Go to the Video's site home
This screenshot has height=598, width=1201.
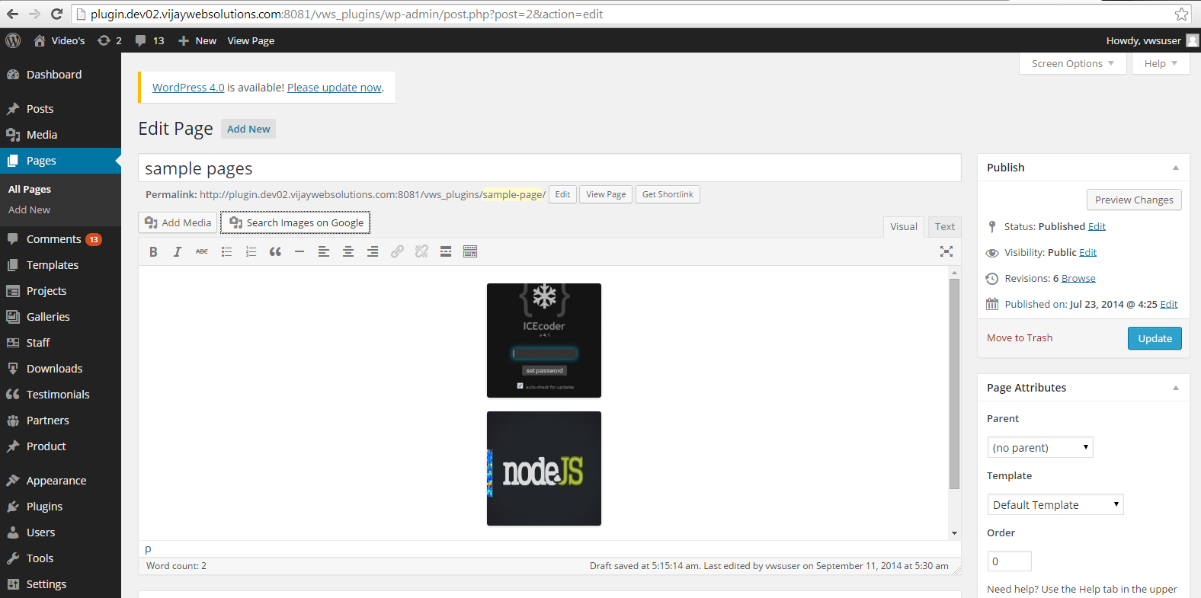(x=59, y=40)
